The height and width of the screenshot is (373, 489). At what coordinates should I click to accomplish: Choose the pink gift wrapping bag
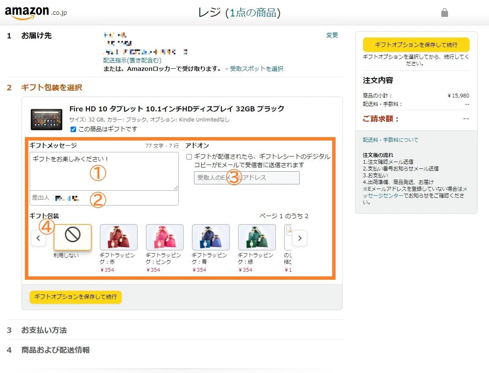[165, 237]
